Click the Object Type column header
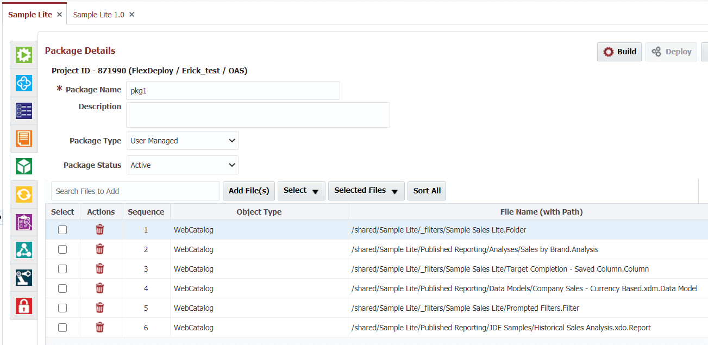The image size is (708, 345). [259, 212]
